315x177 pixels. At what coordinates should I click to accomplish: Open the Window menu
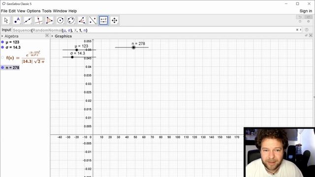(60, 11)
